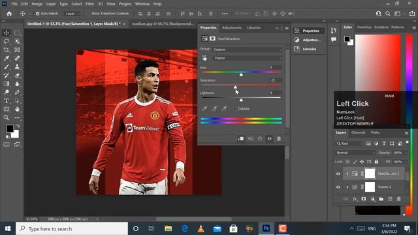This screenshot has width=418, height=235.
Task: Toggle Auto-Select checkbox
Action: (x=38, y=14)
